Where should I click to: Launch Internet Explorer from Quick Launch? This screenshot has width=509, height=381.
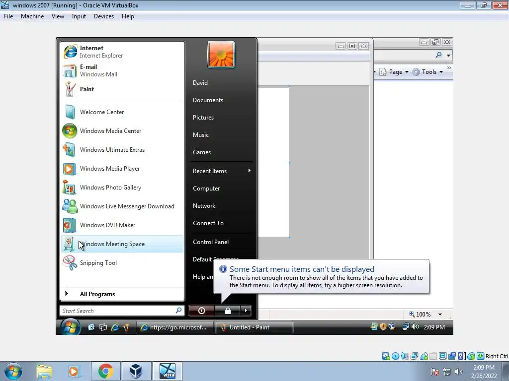coord(115,327)
